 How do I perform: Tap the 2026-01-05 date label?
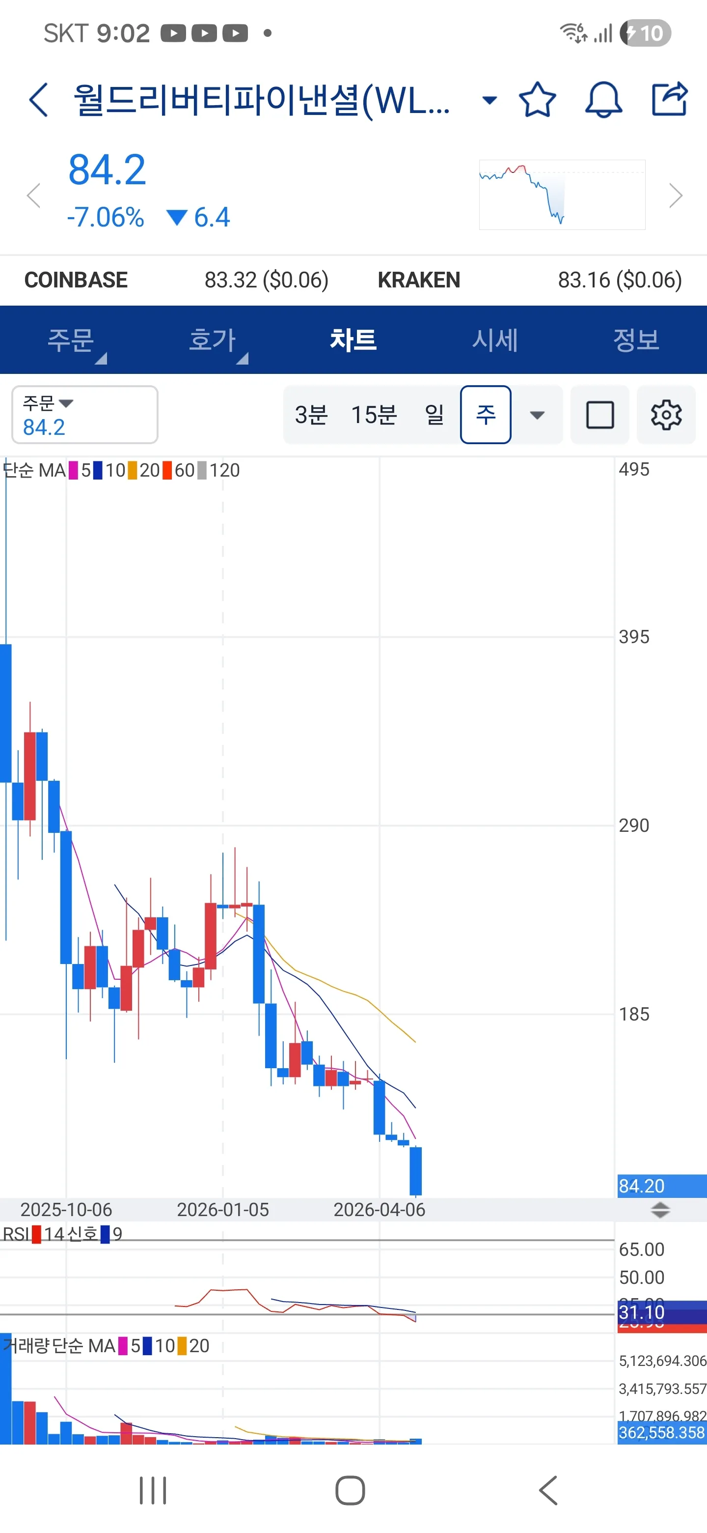coord(223,1209)
